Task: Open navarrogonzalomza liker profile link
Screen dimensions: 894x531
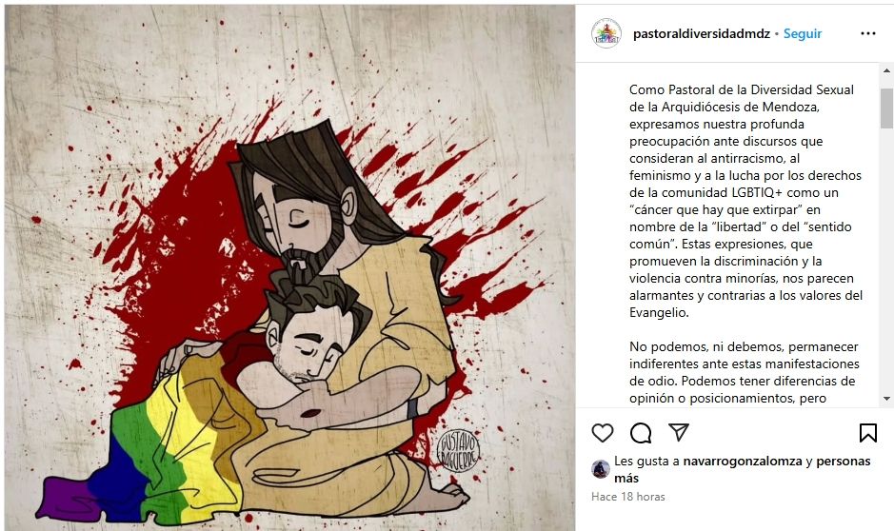Action: point(743,461)
